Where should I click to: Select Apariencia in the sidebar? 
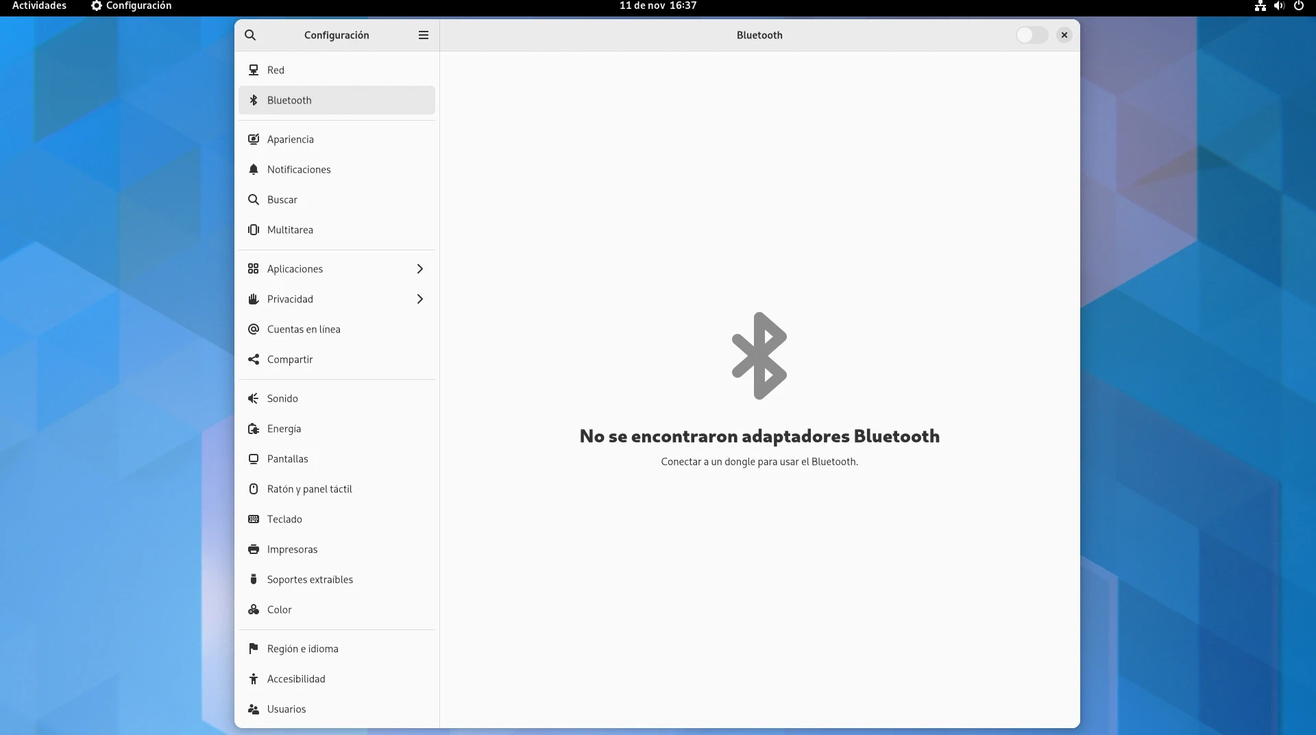click(291, 139)
